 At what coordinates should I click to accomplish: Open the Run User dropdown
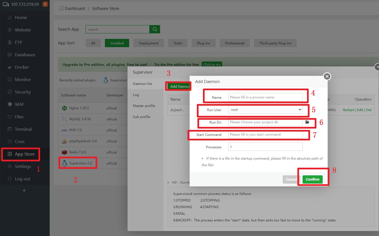coord(266,110)
